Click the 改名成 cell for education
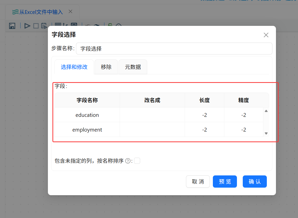 [x=152, y=115]
